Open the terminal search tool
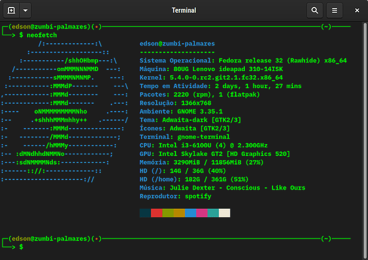368x260 pixels. point(315,10)
